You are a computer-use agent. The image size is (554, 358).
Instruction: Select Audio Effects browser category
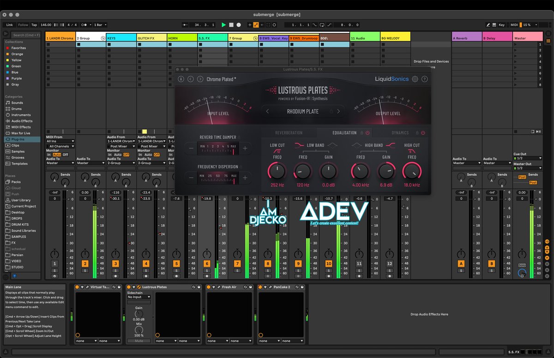click(x=22, y=121)
